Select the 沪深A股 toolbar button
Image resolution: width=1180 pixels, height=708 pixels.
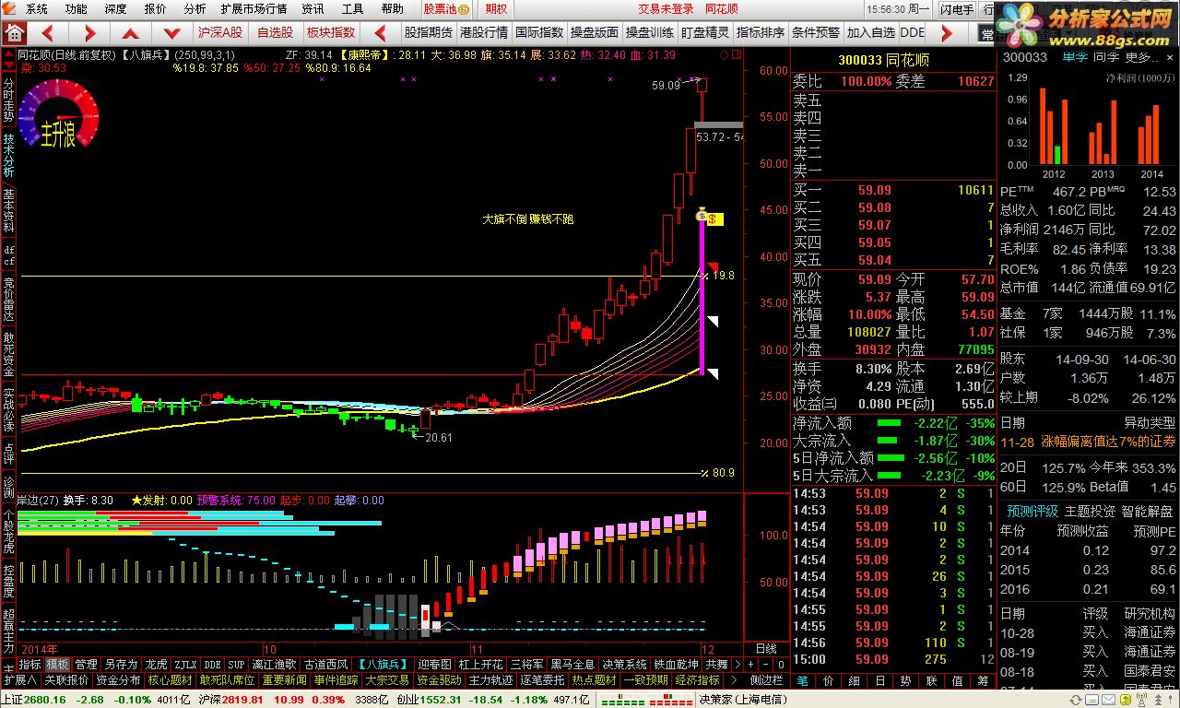pyautogui.click(x=219, y=32)
